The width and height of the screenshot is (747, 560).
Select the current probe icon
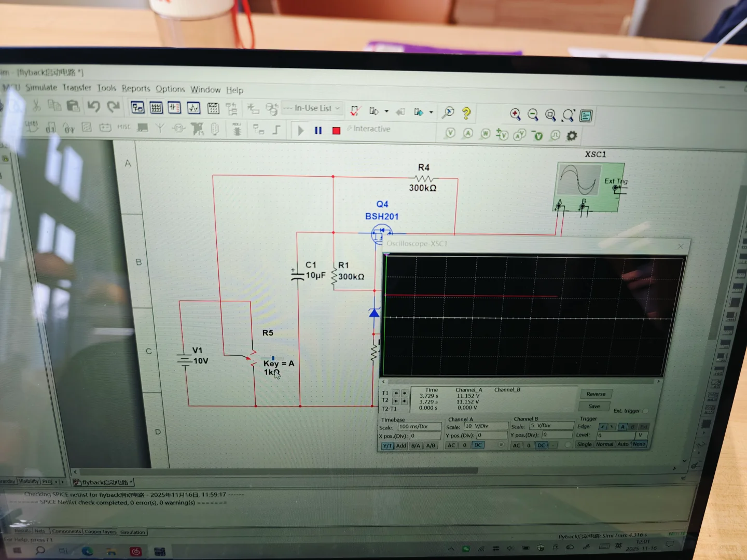tap(468, 134)
